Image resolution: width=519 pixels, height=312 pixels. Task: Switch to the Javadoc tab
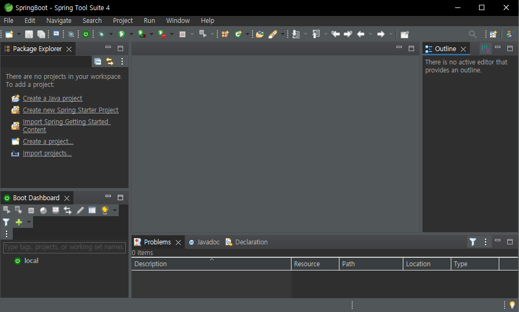[204, 242]
